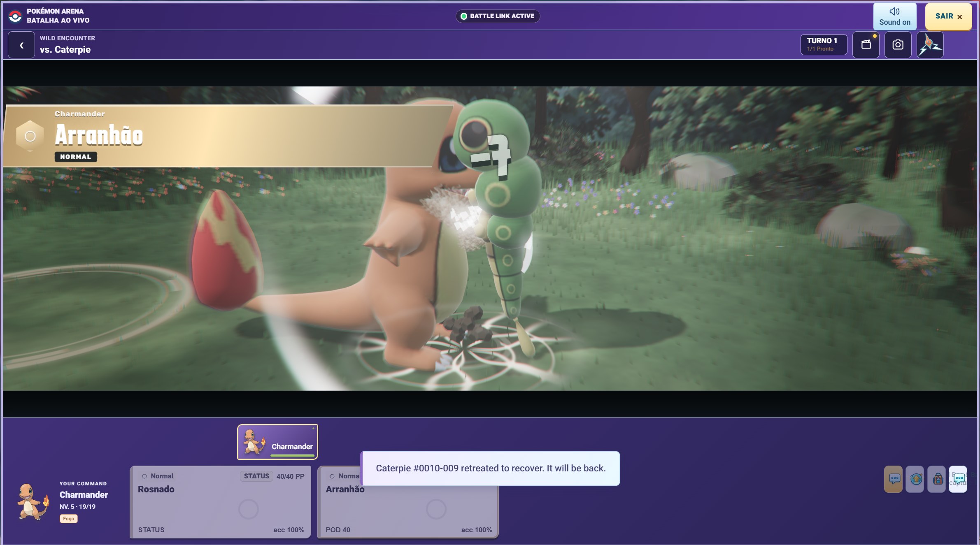
Task: Open the clapperboard replay icon
Action: [x=866, y=44]
